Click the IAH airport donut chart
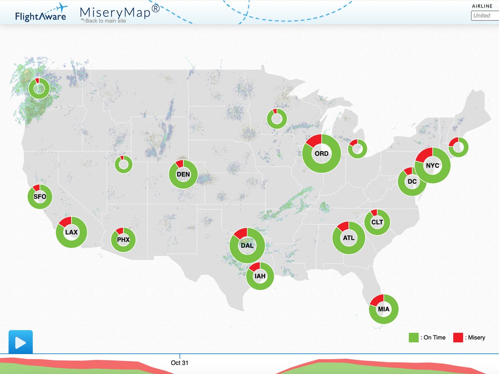 pos(260,276)
